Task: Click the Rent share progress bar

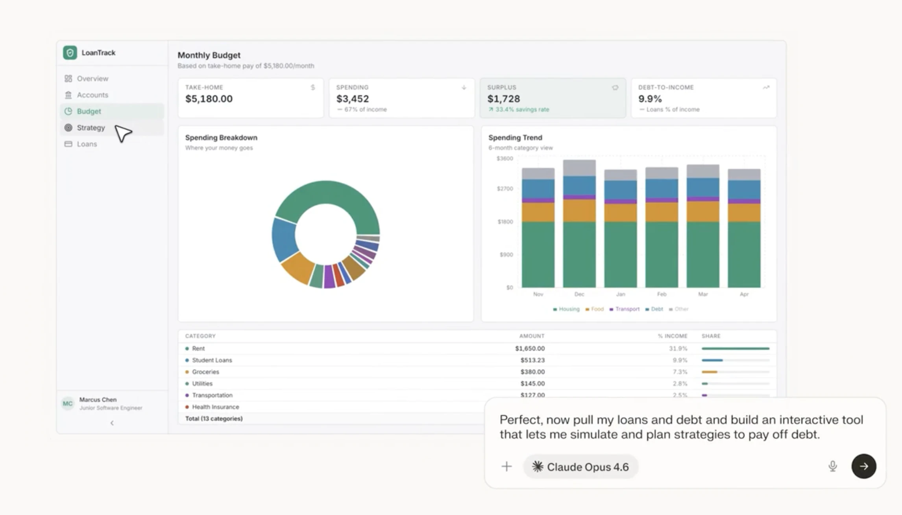Action: pyautogui.click(x=735, y=348)
